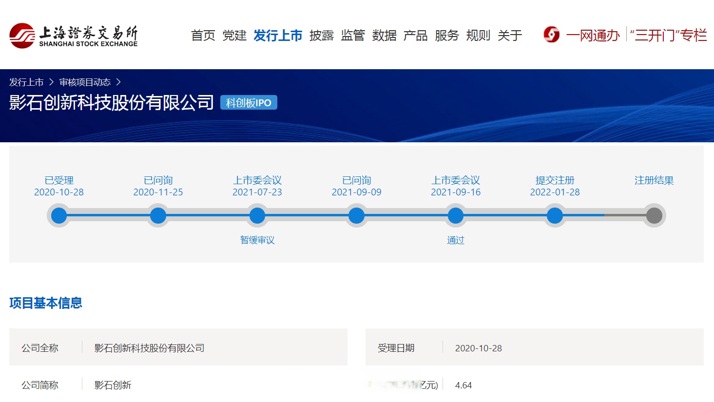
Task: Click the 上市委会议 2021-07-23 timeline dot
Action: click(257, 215)
